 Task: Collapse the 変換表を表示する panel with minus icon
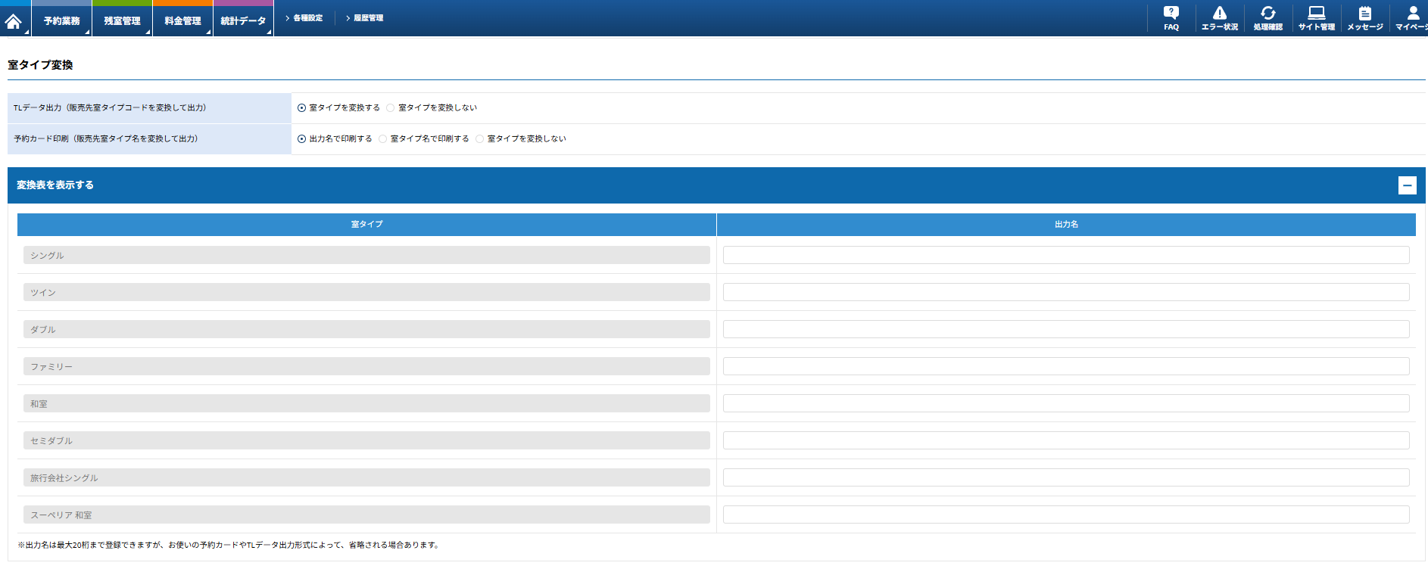[x=1407, y=185]
